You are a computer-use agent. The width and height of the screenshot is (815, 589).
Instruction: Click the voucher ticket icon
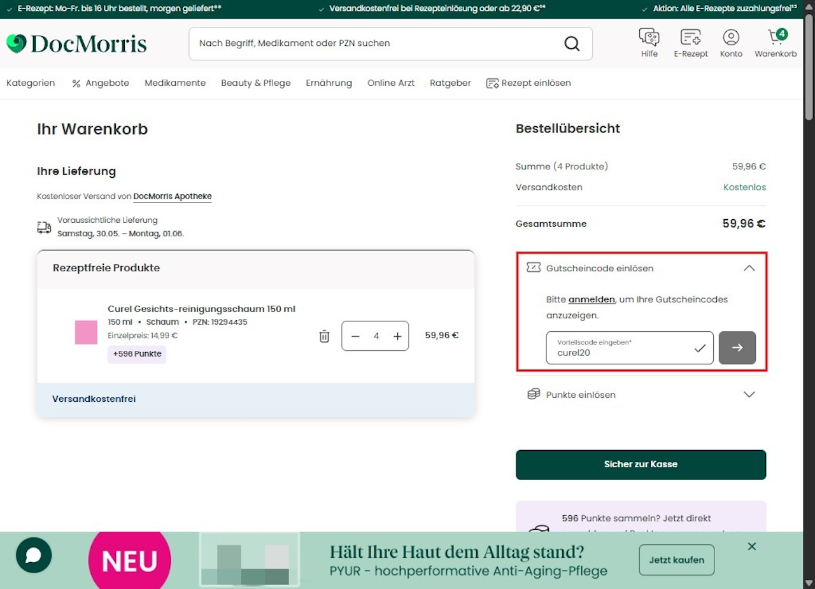534,267
